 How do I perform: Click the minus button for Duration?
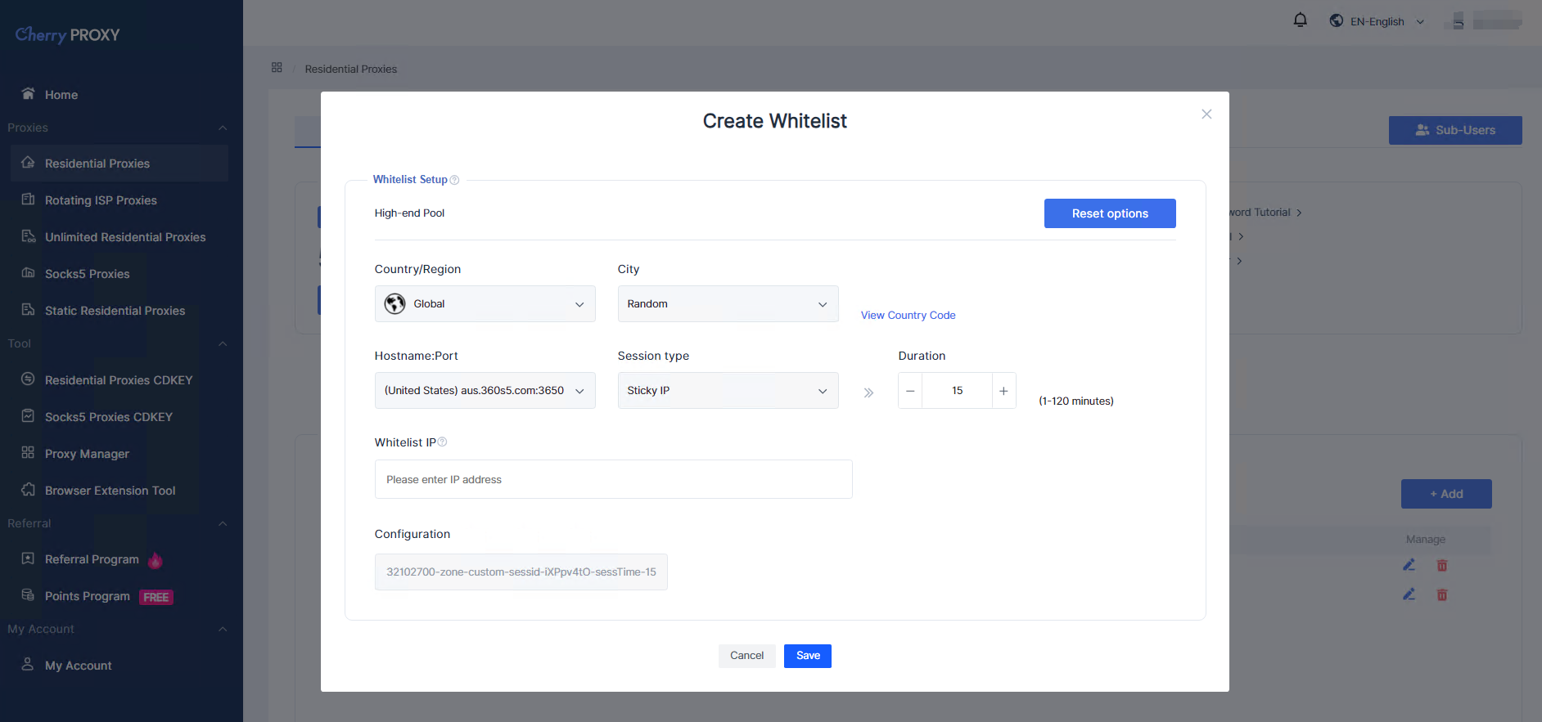[x=910, y=391]
